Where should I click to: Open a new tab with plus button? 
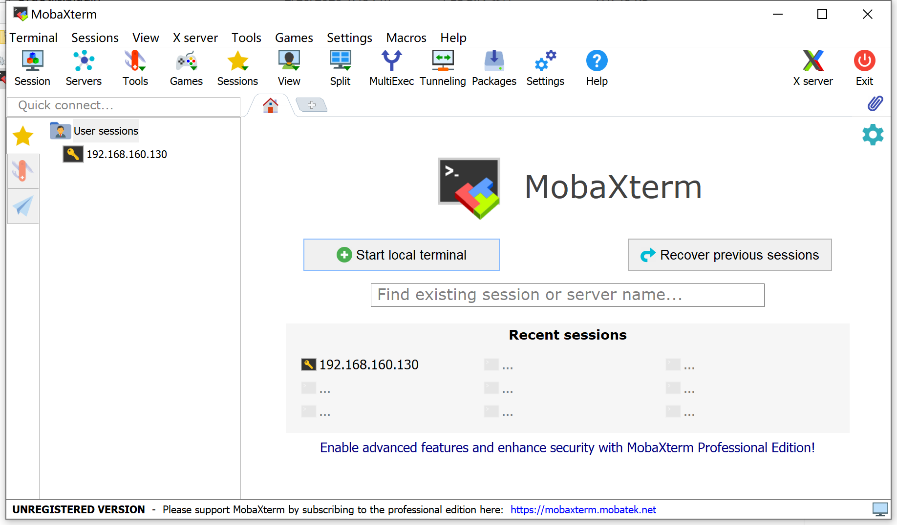[312, 105]
